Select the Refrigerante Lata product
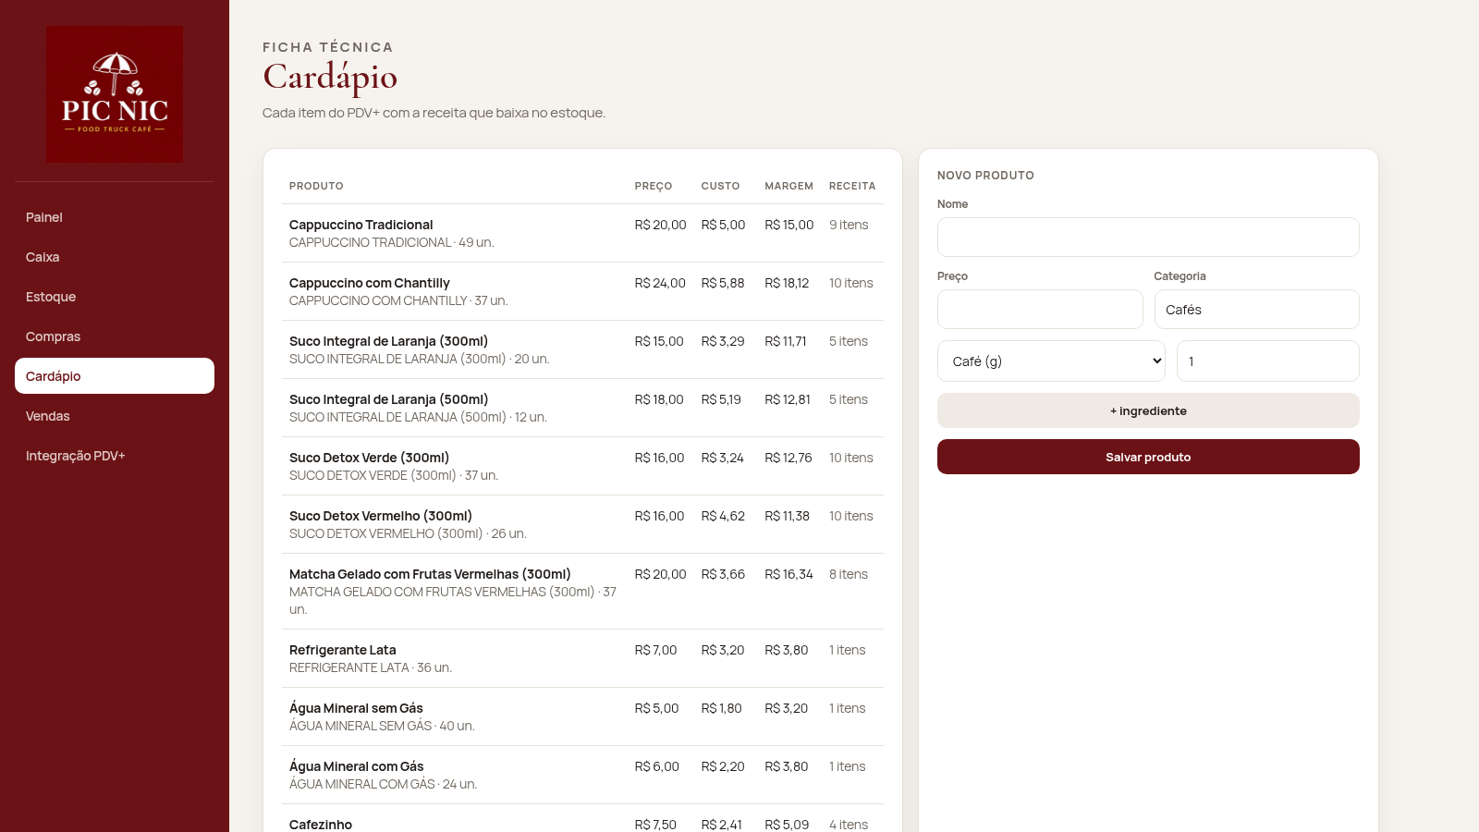1479x832 pixels. pyautogui.click(x=343, y=650)
